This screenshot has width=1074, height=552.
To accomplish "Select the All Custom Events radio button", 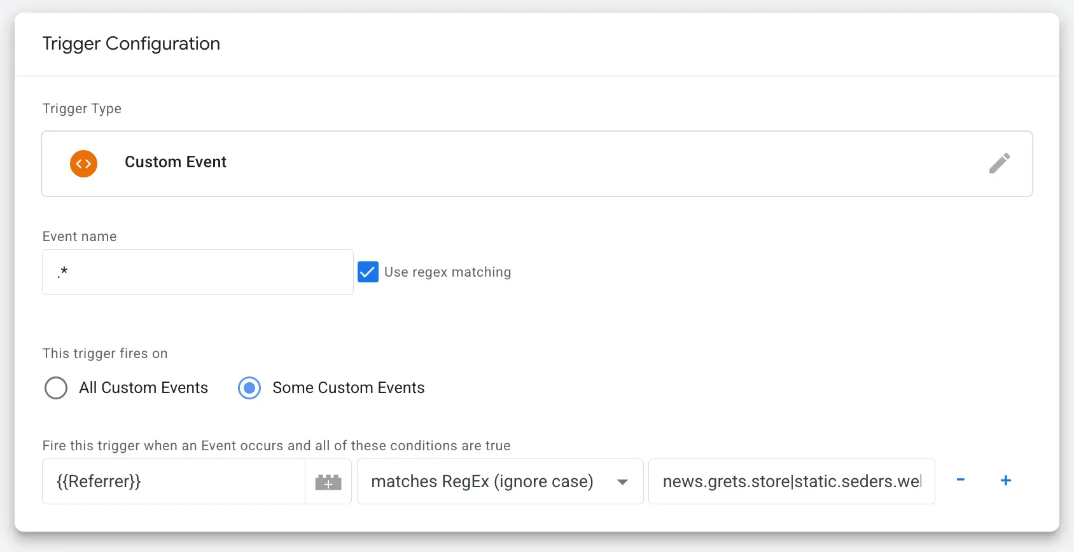I will pyautogui.click(x=56, y=388).
